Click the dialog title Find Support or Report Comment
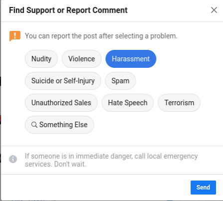 [68, 10]
